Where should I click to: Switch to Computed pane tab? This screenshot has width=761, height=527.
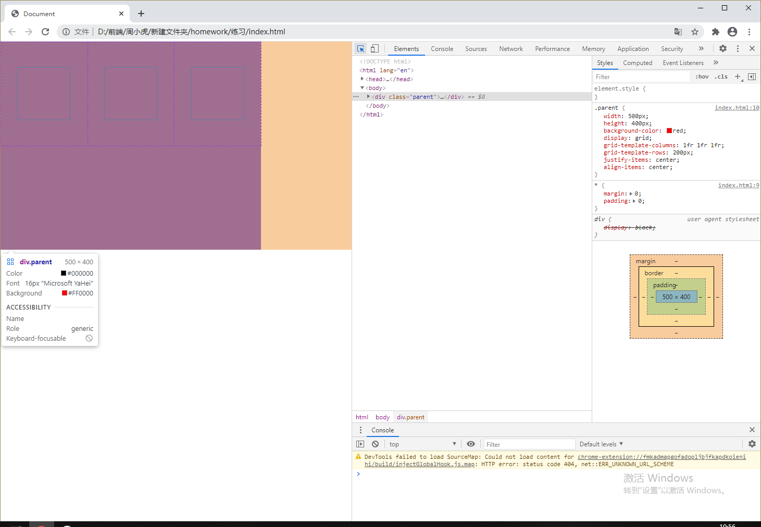[x=638, y=63]
